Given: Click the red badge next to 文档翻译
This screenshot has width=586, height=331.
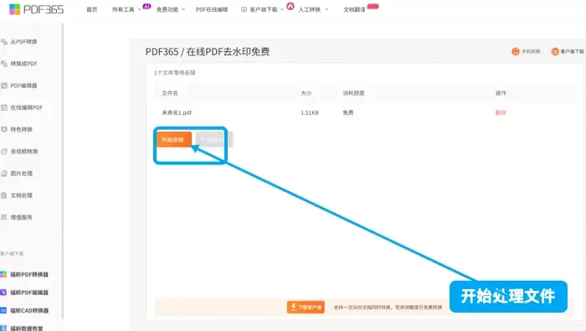Looking at the screenshot, I should (x=373, y=6).
